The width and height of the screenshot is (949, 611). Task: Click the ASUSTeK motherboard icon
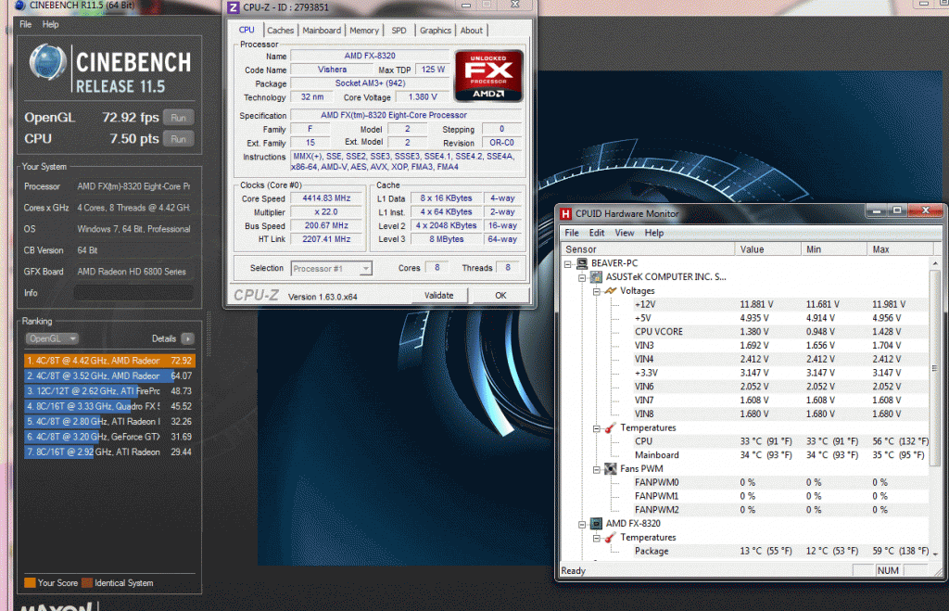pos(596,276)
